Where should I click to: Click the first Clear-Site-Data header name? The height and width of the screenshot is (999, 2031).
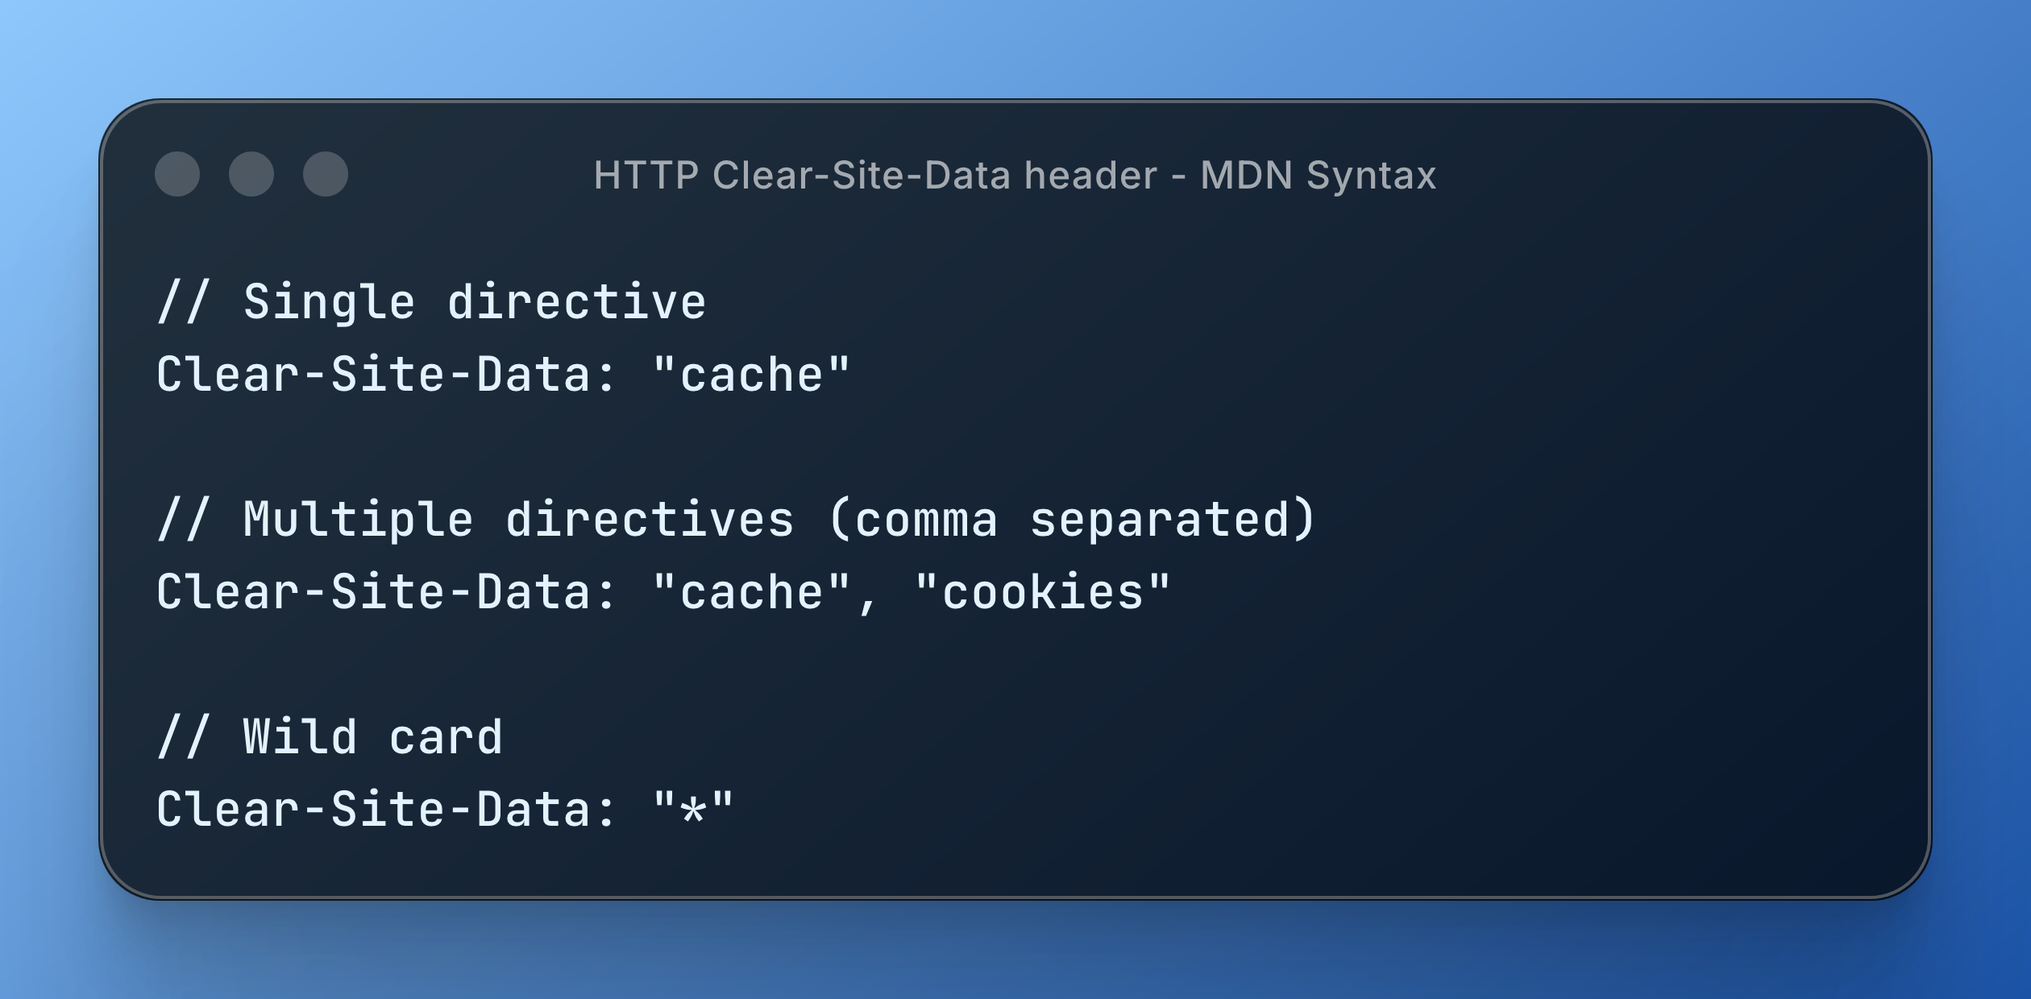click(386, 375)
